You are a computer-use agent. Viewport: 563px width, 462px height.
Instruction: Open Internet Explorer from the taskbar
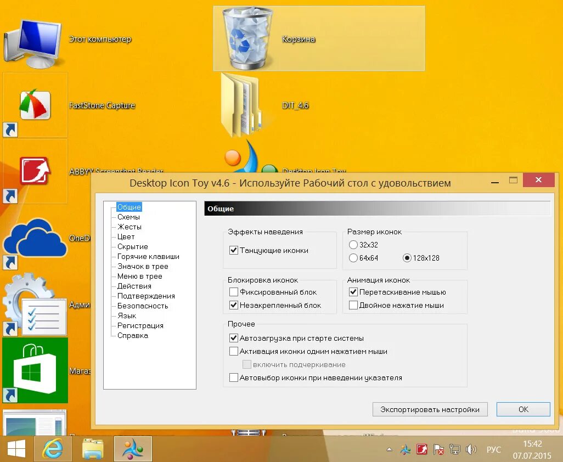pyautogui.click(x=53, y=449)
